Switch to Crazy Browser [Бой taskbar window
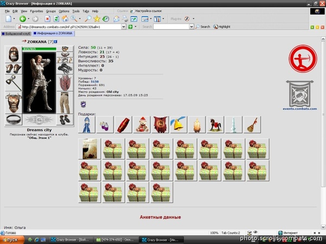326x244 pixels. coord(71,240)
